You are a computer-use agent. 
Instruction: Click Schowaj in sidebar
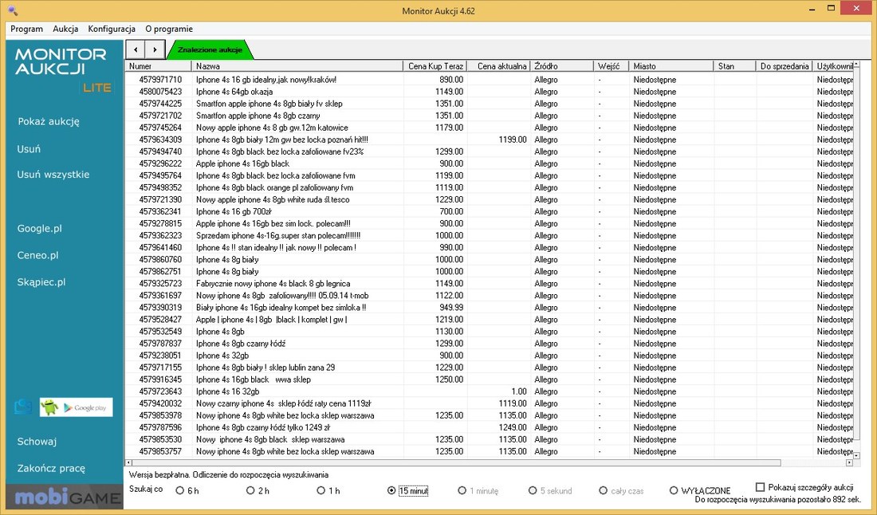click(37, 441)
